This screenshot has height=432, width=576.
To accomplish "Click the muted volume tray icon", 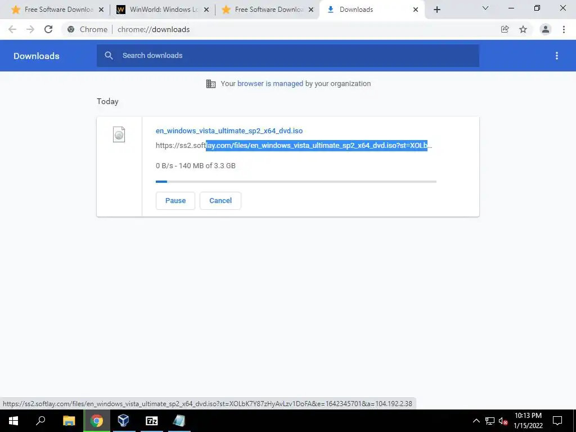I will click(x=503, y=421).
